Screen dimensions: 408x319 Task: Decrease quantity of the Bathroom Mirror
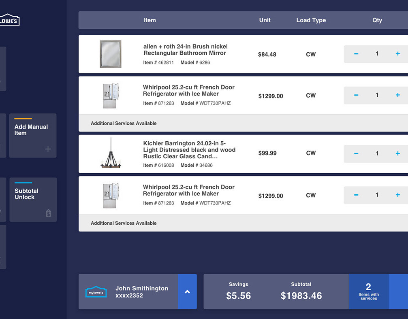[356, 54]
